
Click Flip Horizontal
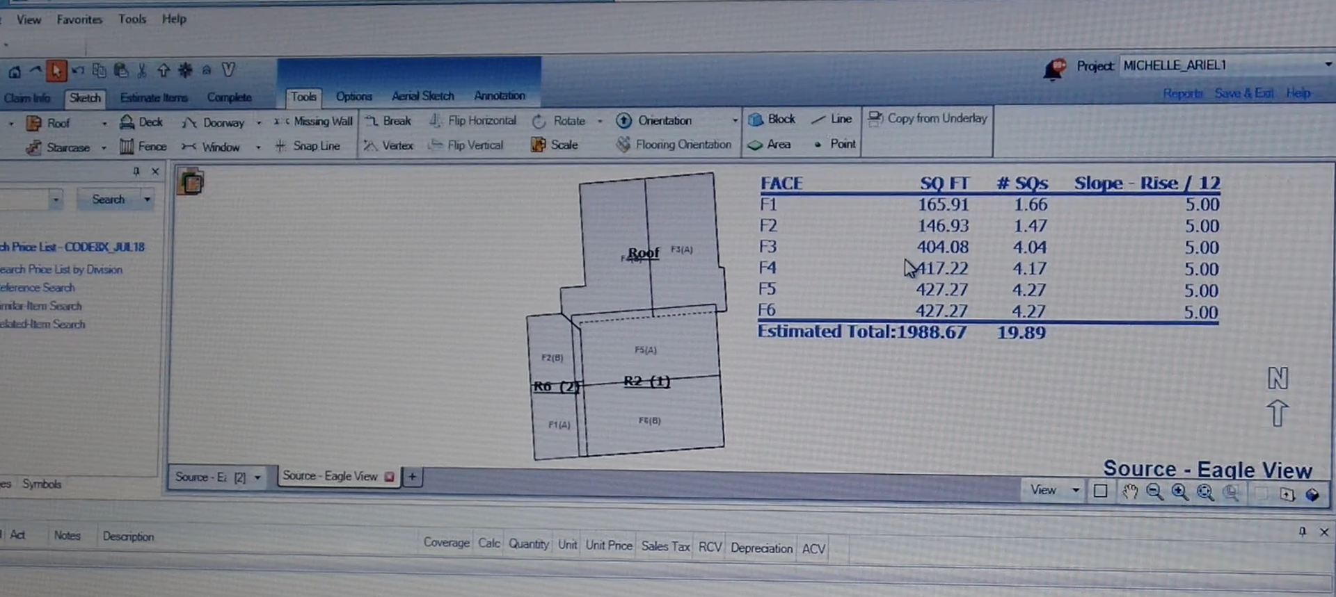pyautogui.click(x=472, y=121)
